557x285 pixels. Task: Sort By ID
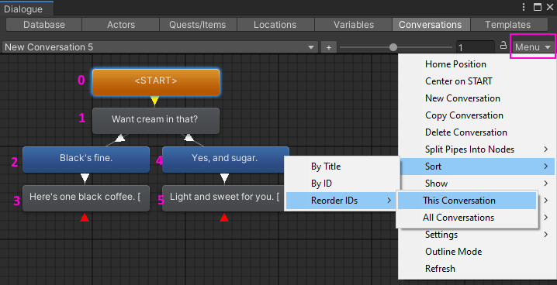point(342,184)
